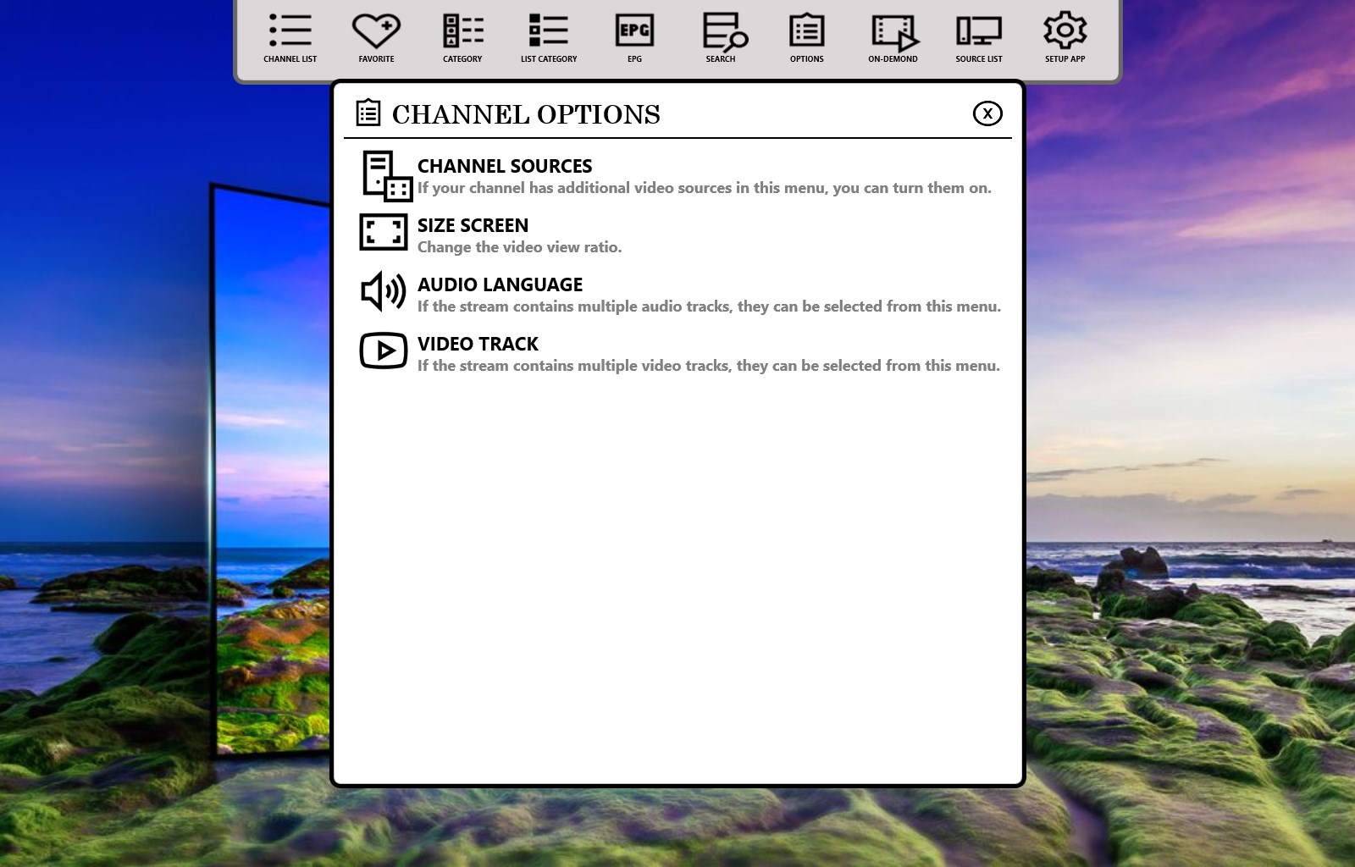1355x867 pixels.
Task: Open the List Category icon
Action: click(x=549, y=30)
